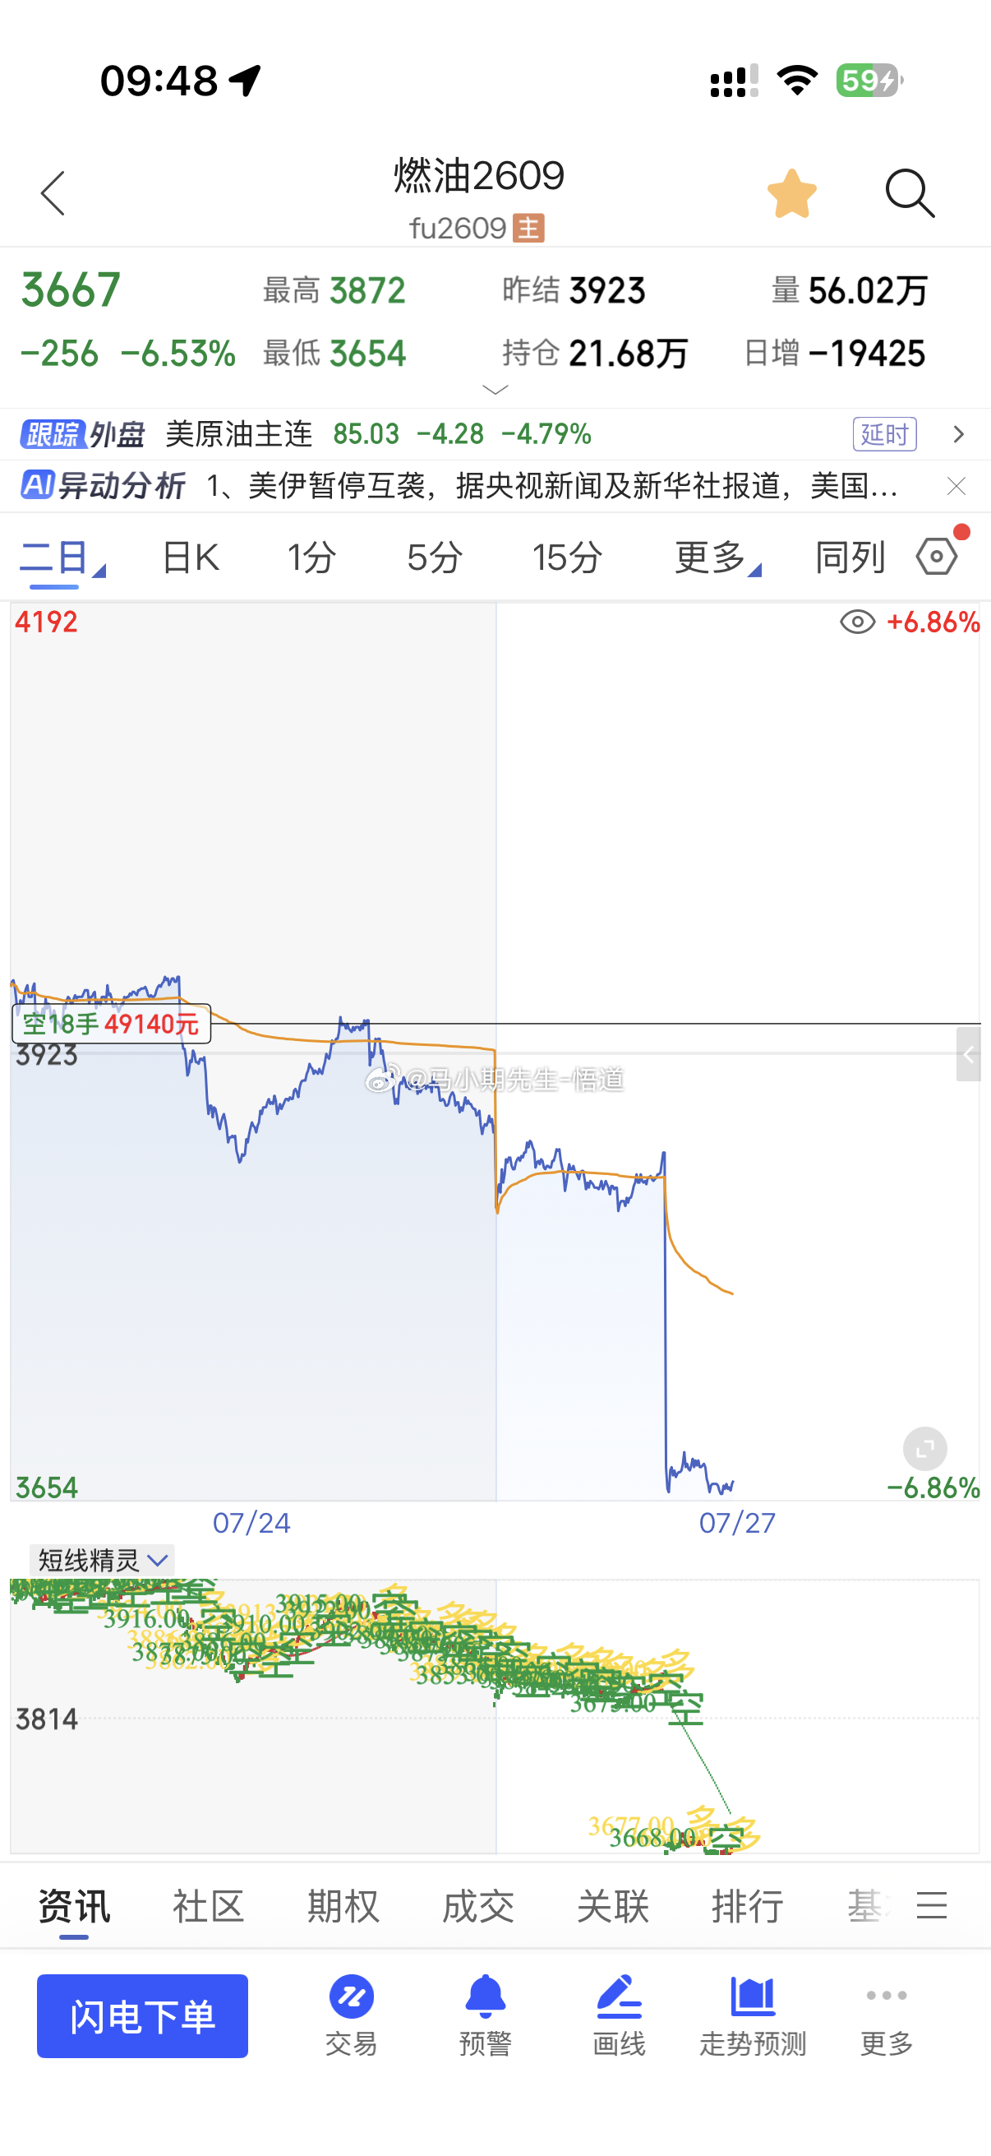Expand quote details chevron below 持仓

coord(496,390)
